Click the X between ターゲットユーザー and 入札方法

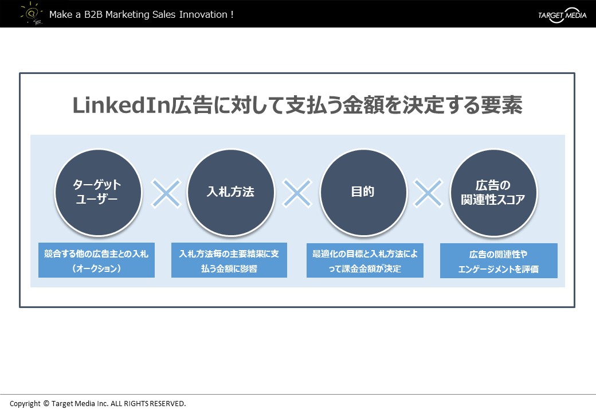click(166, 193)
